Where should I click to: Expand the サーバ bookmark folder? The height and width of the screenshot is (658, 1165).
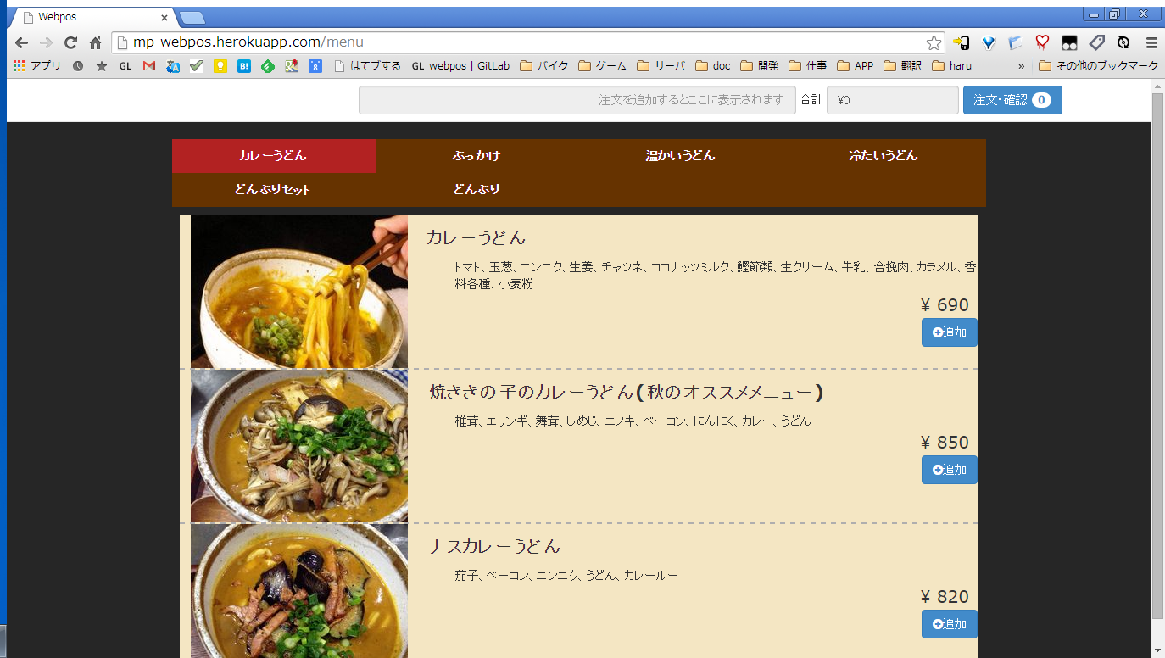(x=661, y=65)
